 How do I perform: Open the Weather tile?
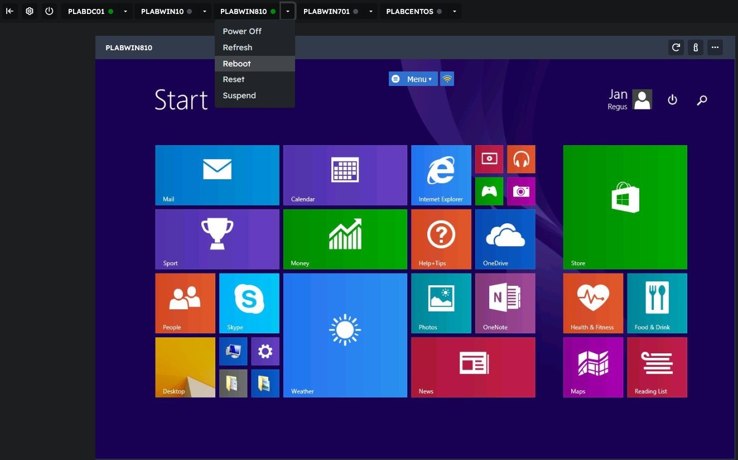point(345,336)
